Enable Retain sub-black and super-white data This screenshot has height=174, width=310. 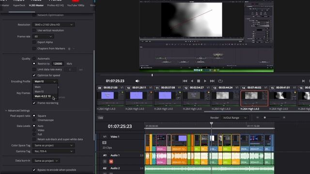click(34, 139)
